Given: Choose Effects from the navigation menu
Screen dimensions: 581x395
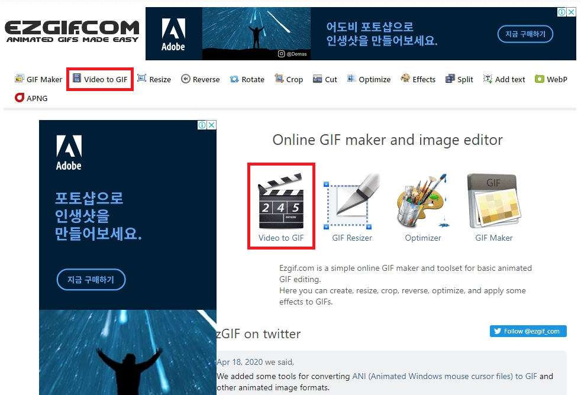Looking at the screenshot, I should pyautogui.click(x=418, y=79).
